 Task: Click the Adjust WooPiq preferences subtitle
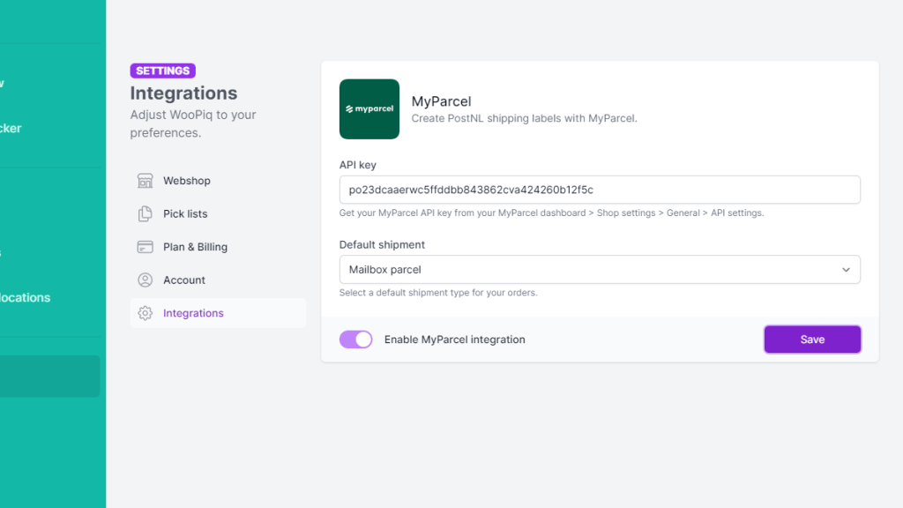(x=193, y=123)
